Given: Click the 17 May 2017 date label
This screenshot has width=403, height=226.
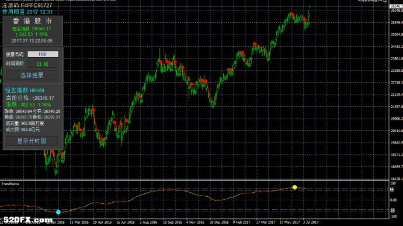Looking at the screenshot, I should (290, 222).
